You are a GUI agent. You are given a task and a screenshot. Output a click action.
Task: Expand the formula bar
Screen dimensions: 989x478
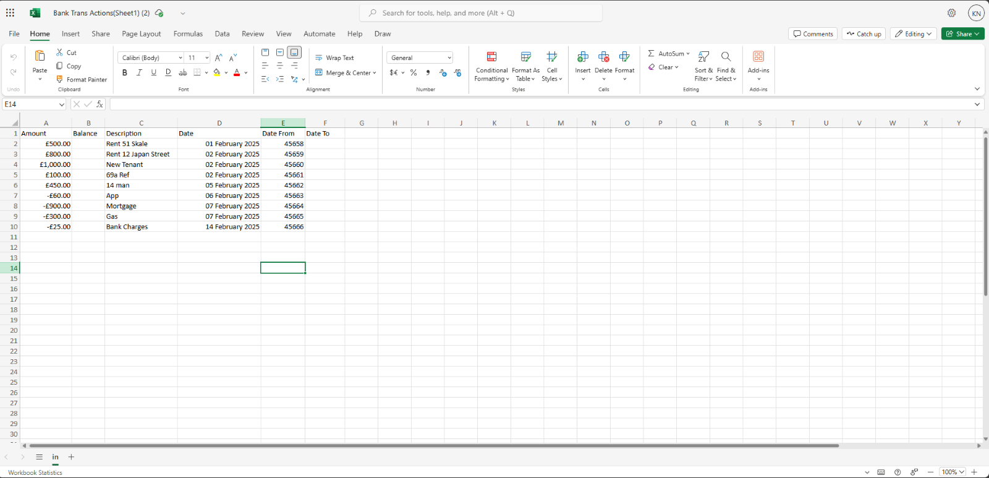[x=977, y=105]
